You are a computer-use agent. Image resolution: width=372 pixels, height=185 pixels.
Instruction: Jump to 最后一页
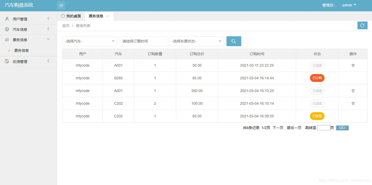tap(294, 128)
